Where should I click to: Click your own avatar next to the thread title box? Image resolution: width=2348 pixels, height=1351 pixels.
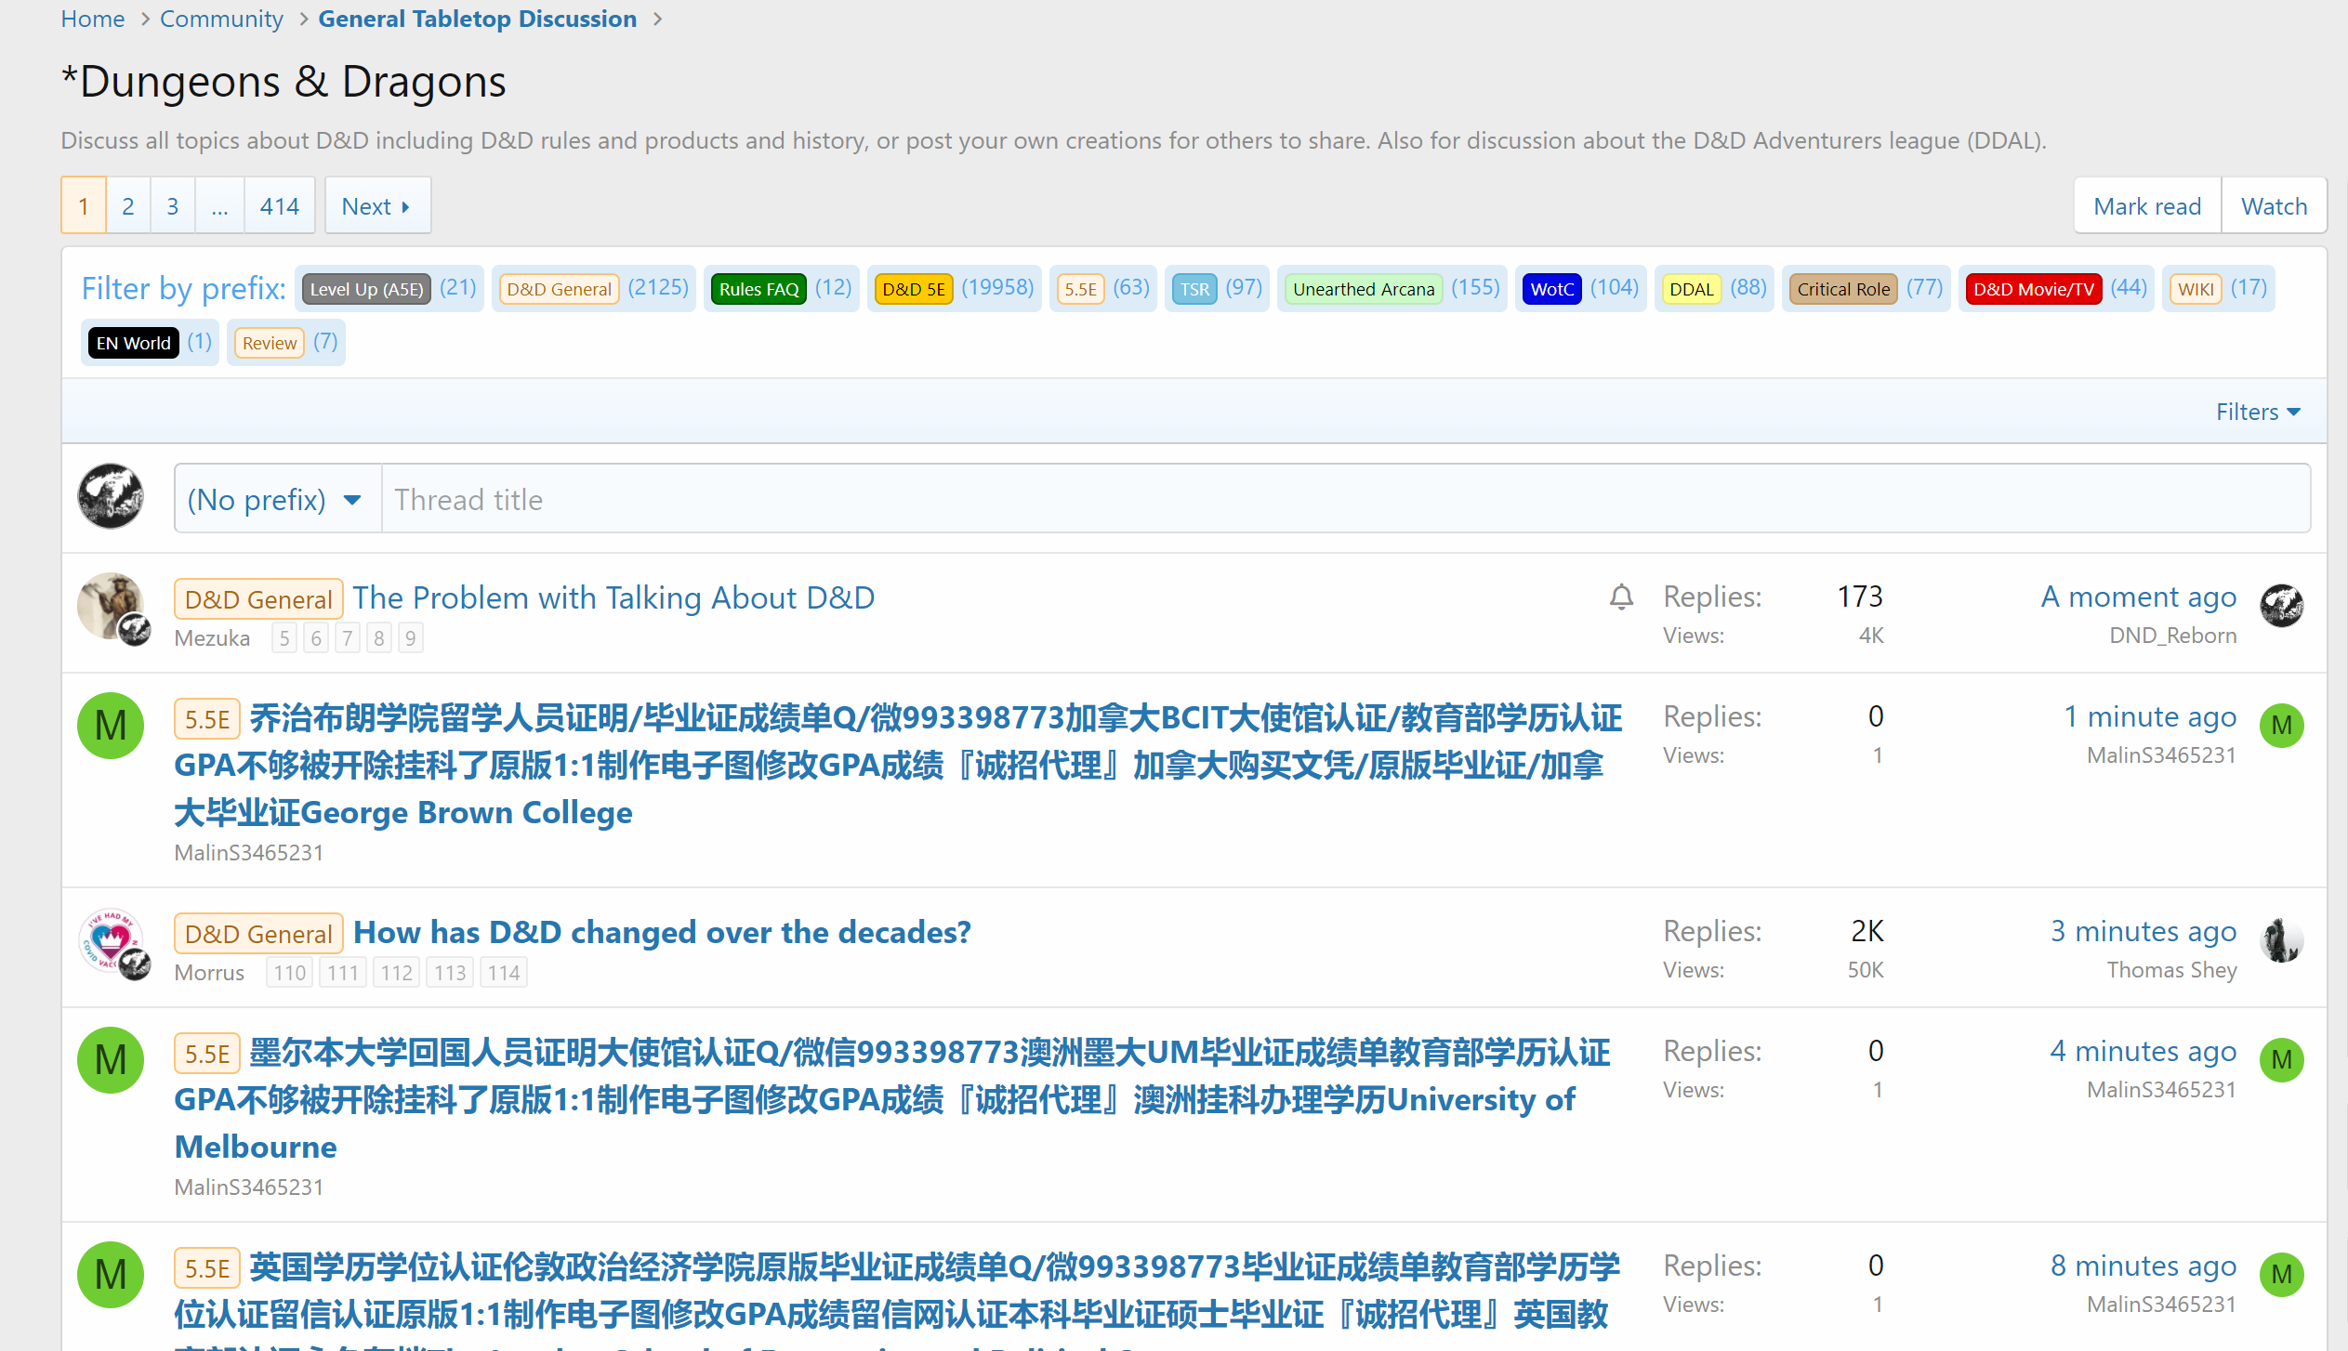111,496
